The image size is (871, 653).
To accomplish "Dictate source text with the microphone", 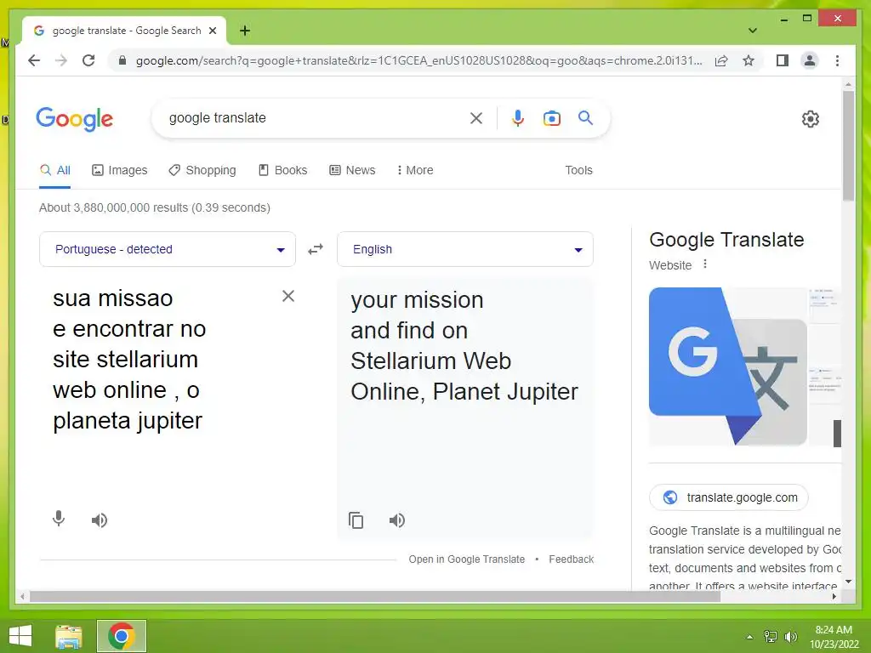I will (59, 519).
